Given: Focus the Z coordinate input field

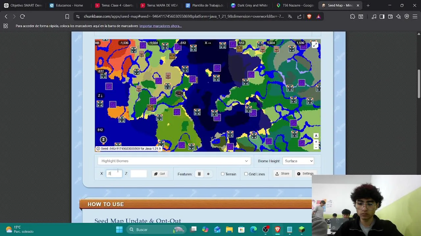Looking at the screenshot, I should click(x=138, y=174).
